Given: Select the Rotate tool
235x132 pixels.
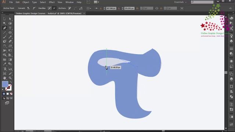Looking at the screenshot, I should pyautogui.click(x=4, y=46).
